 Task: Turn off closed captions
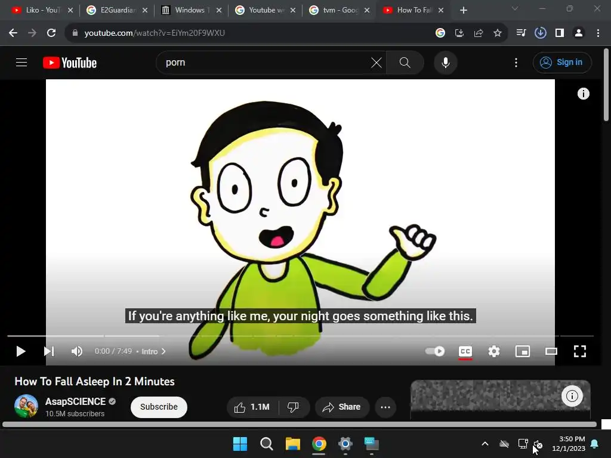point(465,351)
